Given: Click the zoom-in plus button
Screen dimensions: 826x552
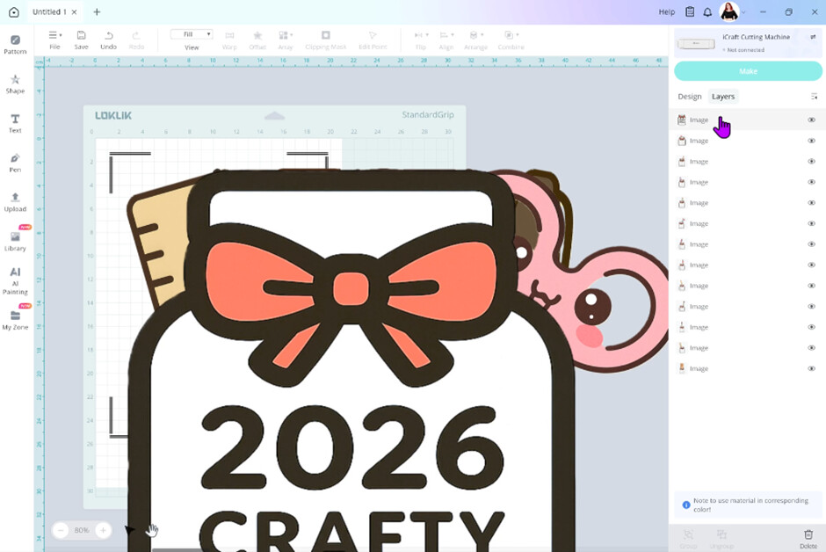Looking at the screenshot, I should 103,530.
